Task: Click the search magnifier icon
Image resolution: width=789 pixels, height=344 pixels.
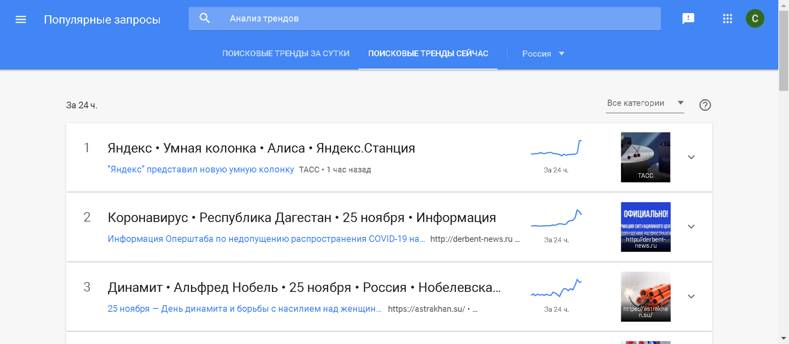Action: (x=205, y=18)
